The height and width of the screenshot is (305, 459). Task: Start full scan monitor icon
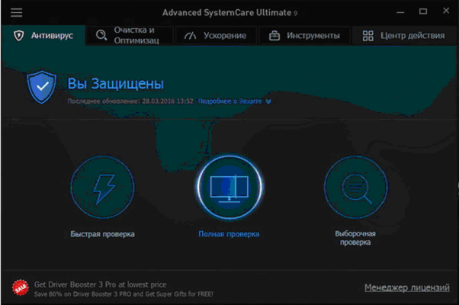230,187
